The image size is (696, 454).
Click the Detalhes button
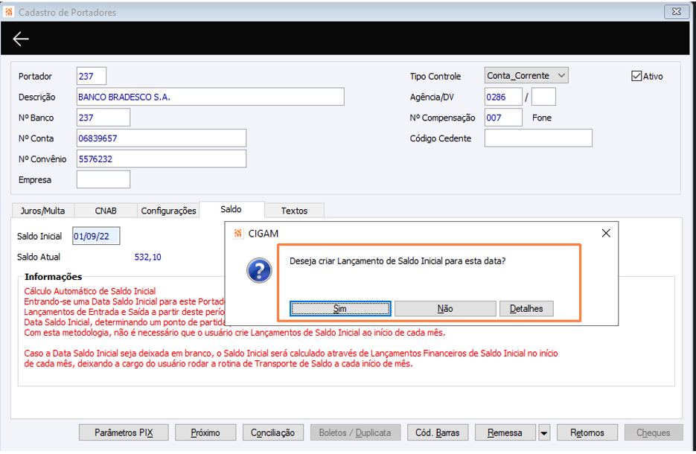point(526,308)
